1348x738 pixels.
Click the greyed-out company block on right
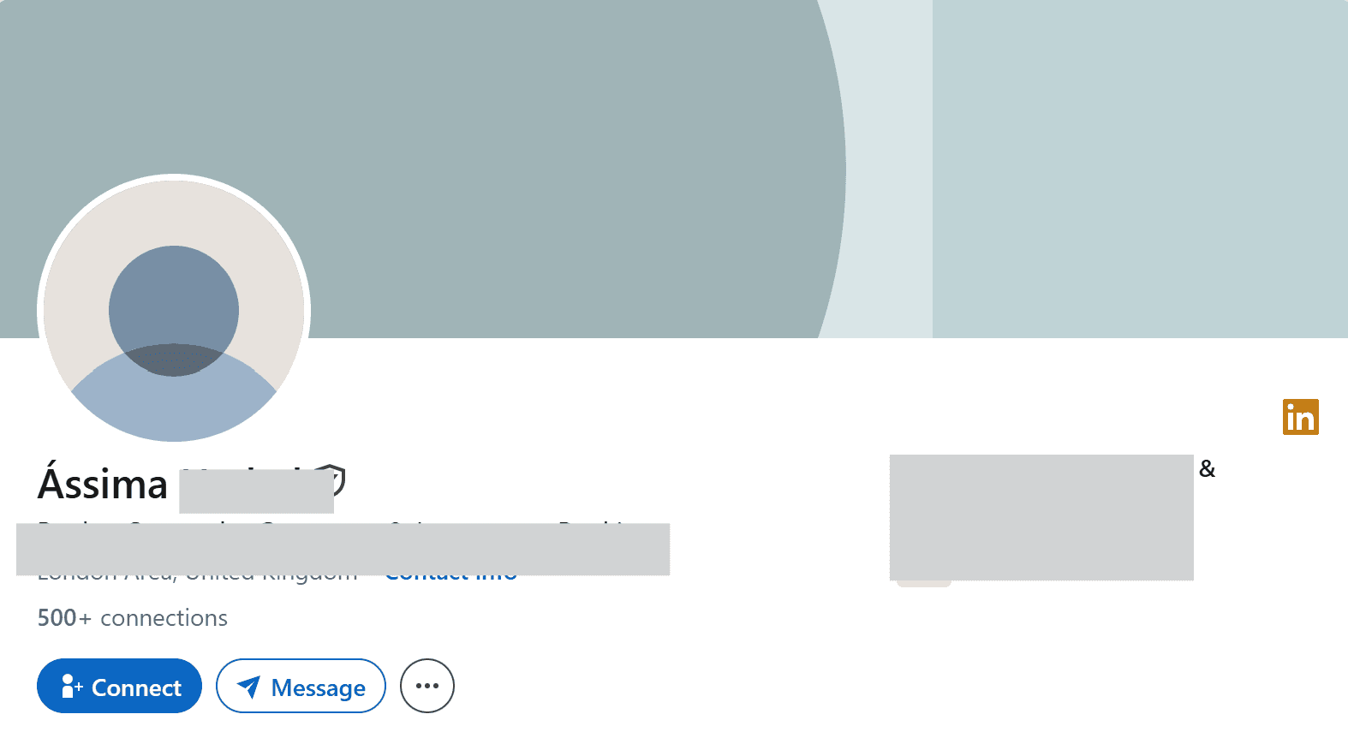[x=1041, y=517]
